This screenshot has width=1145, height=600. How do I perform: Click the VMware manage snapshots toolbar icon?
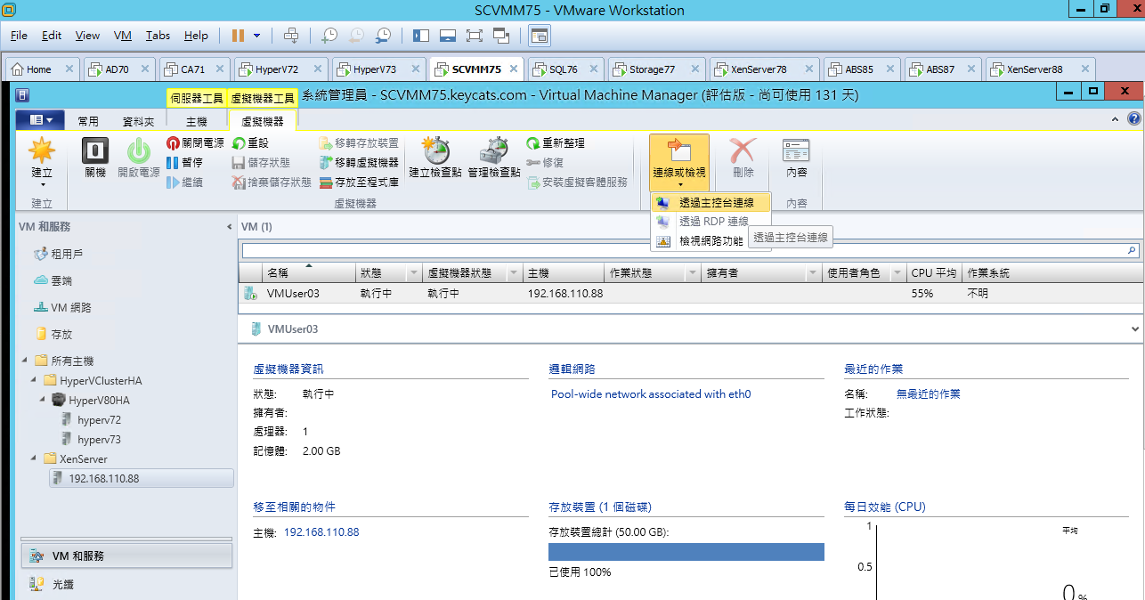tap(383, 36)
